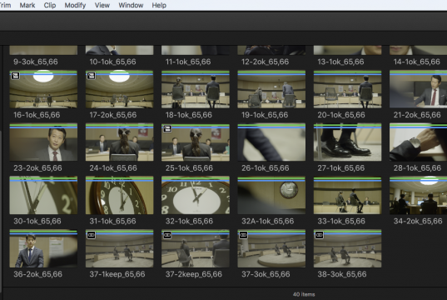
Task: Select the 32A-1ok_65,66 clip thumbnail
Action: click(x=271, y=196)
